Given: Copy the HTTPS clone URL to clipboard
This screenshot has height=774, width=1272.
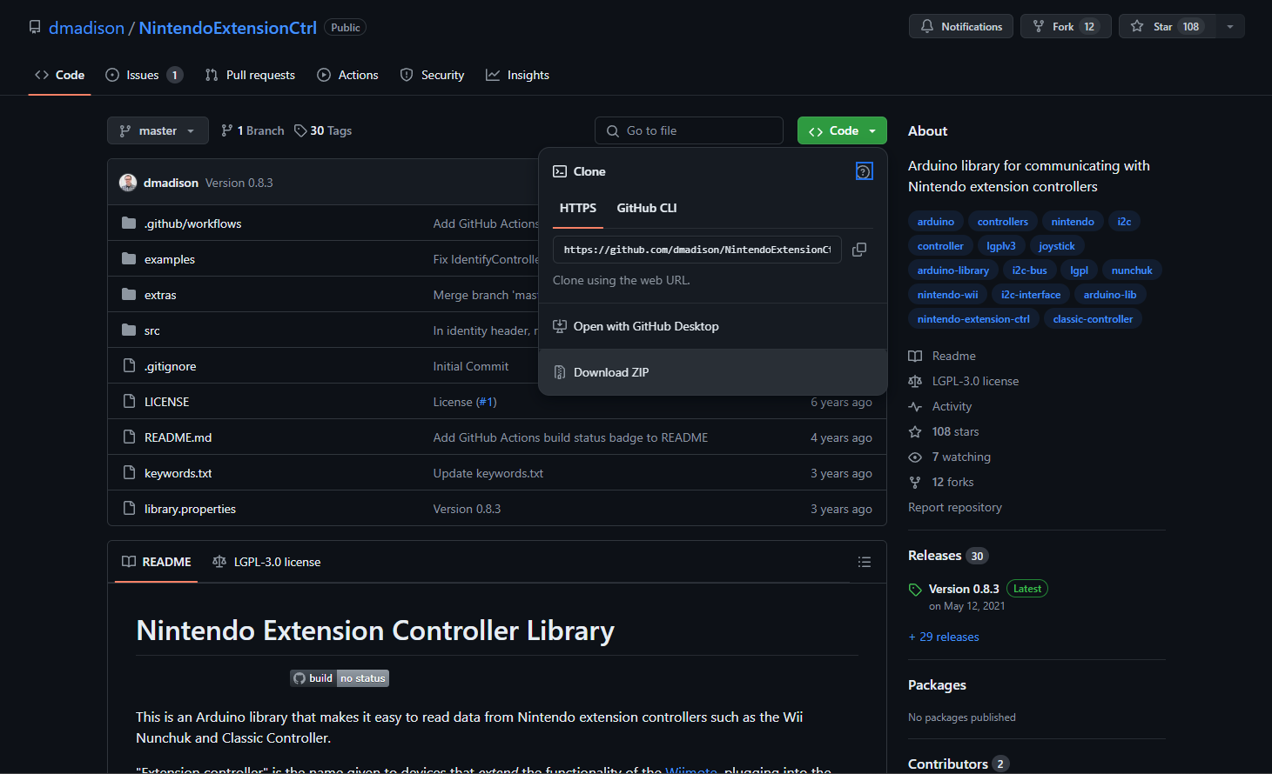Looking at the screenshot, I should [859, 250].
